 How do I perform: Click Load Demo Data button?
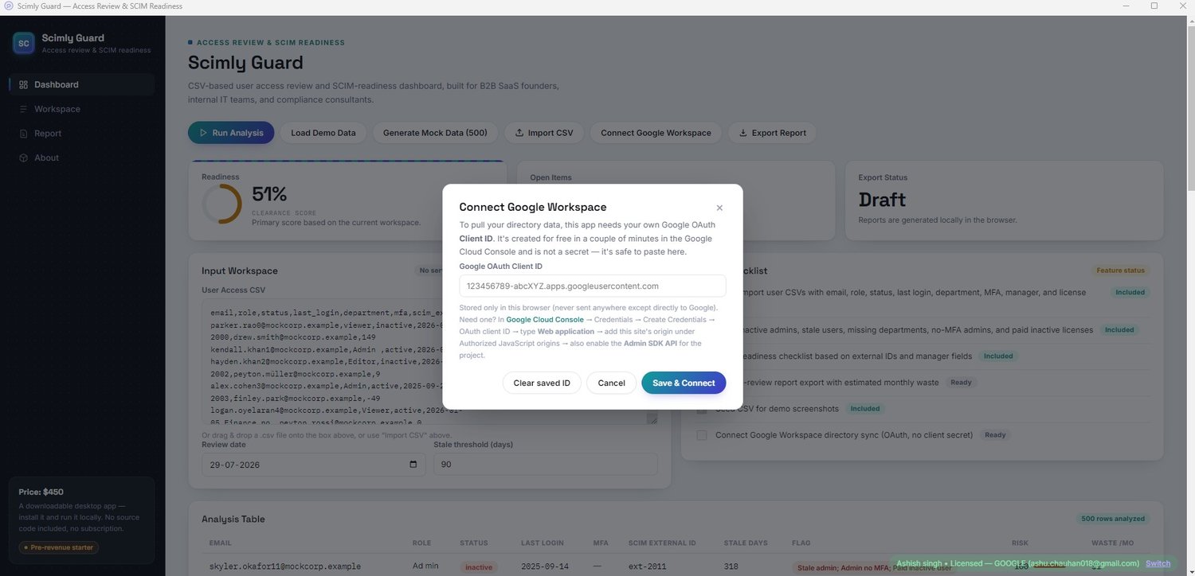pos(323,133)
